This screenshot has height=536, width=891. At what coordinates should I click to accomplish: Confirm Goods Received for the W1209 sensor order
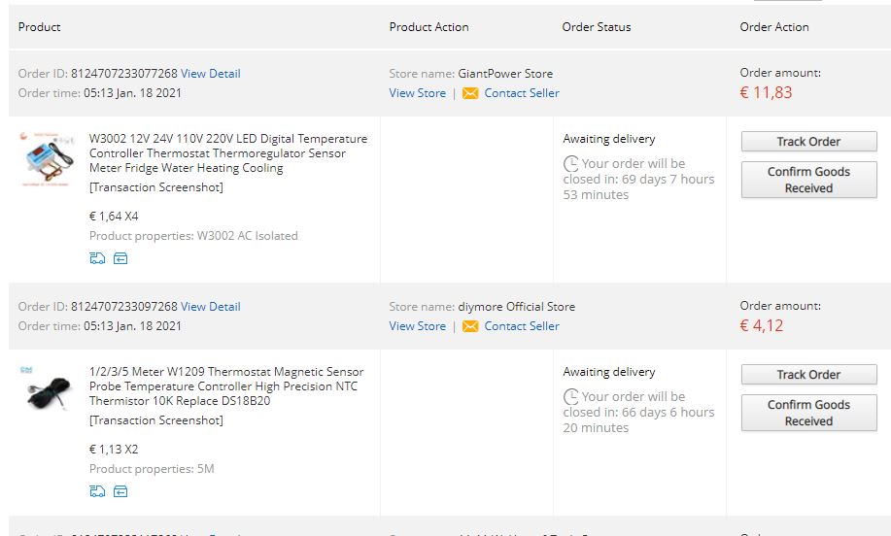(808, 413)
